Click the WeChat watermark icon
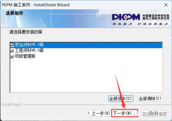The image size is (172, 121). tap(137, 114)
